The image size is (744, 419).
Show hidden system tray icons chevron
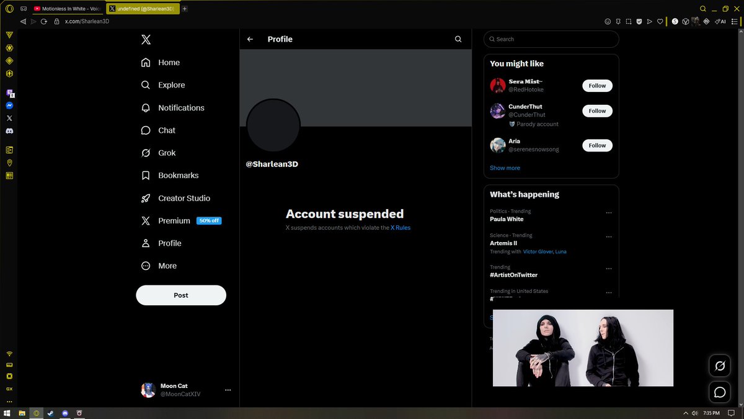[x=686, y=413]
